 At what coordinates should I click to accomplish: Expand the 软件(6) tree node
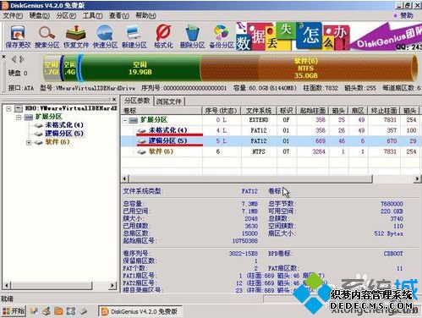(29, 143)
